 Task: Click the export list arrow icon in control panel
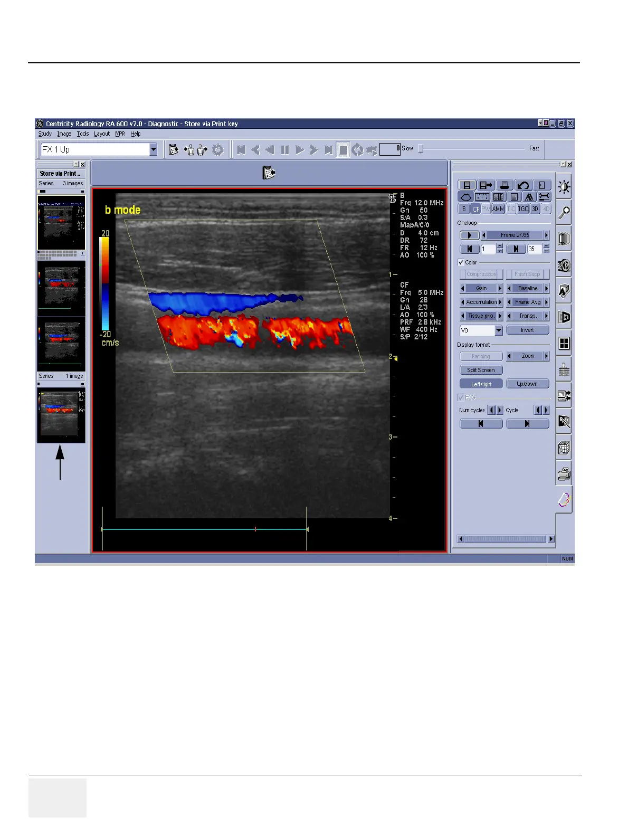pos(486,185)
